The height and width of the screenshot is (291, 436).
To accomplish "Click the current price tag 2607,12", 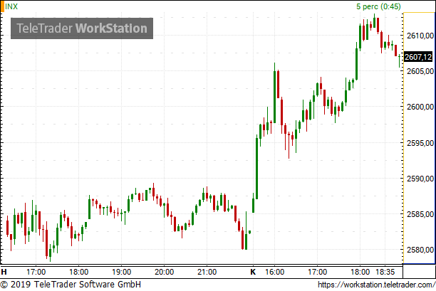I will (418, 57).
